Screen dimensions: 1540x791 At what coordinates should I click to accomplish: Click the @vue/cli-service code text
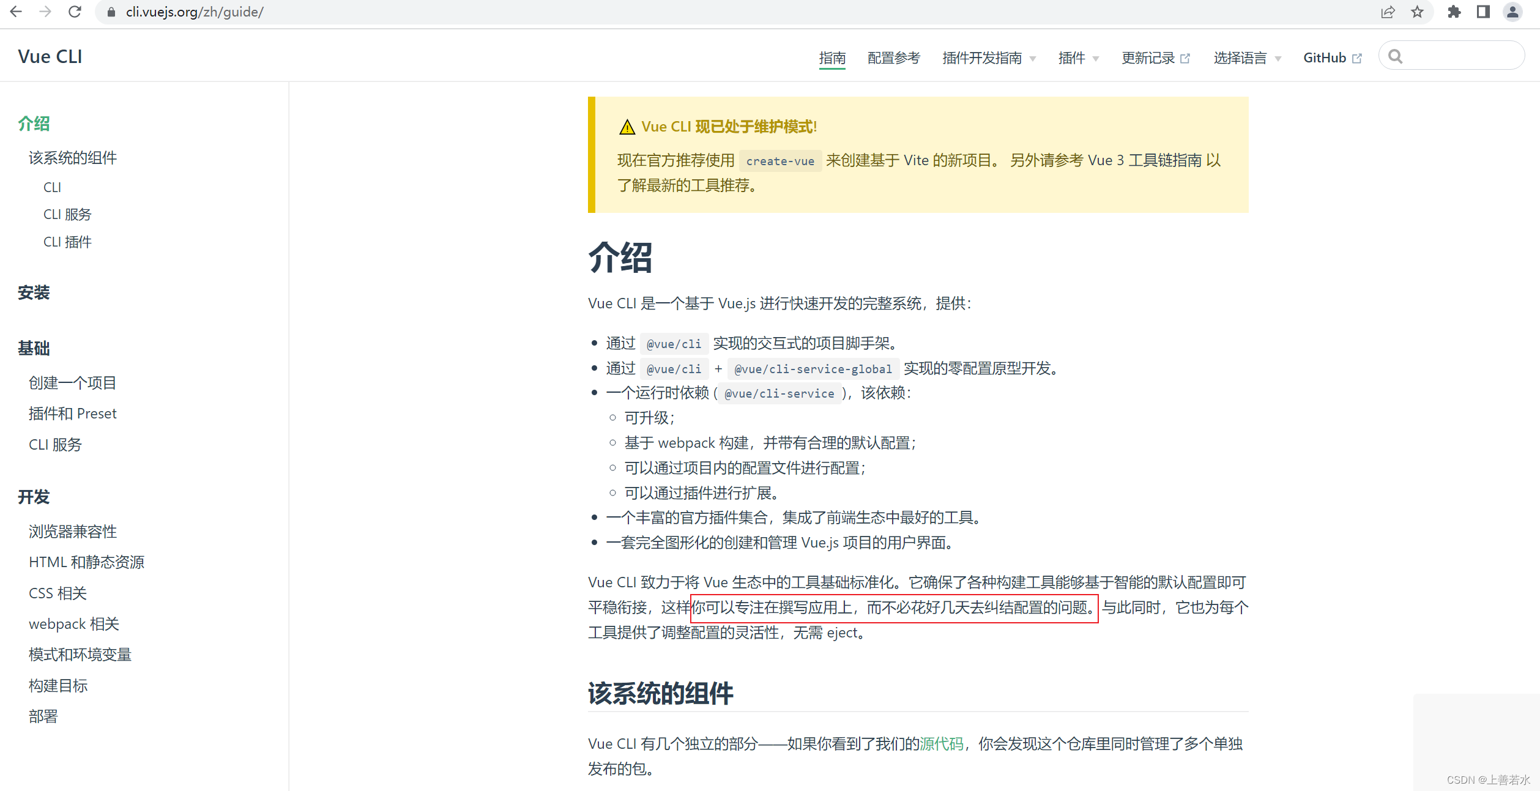click(779, 393)
